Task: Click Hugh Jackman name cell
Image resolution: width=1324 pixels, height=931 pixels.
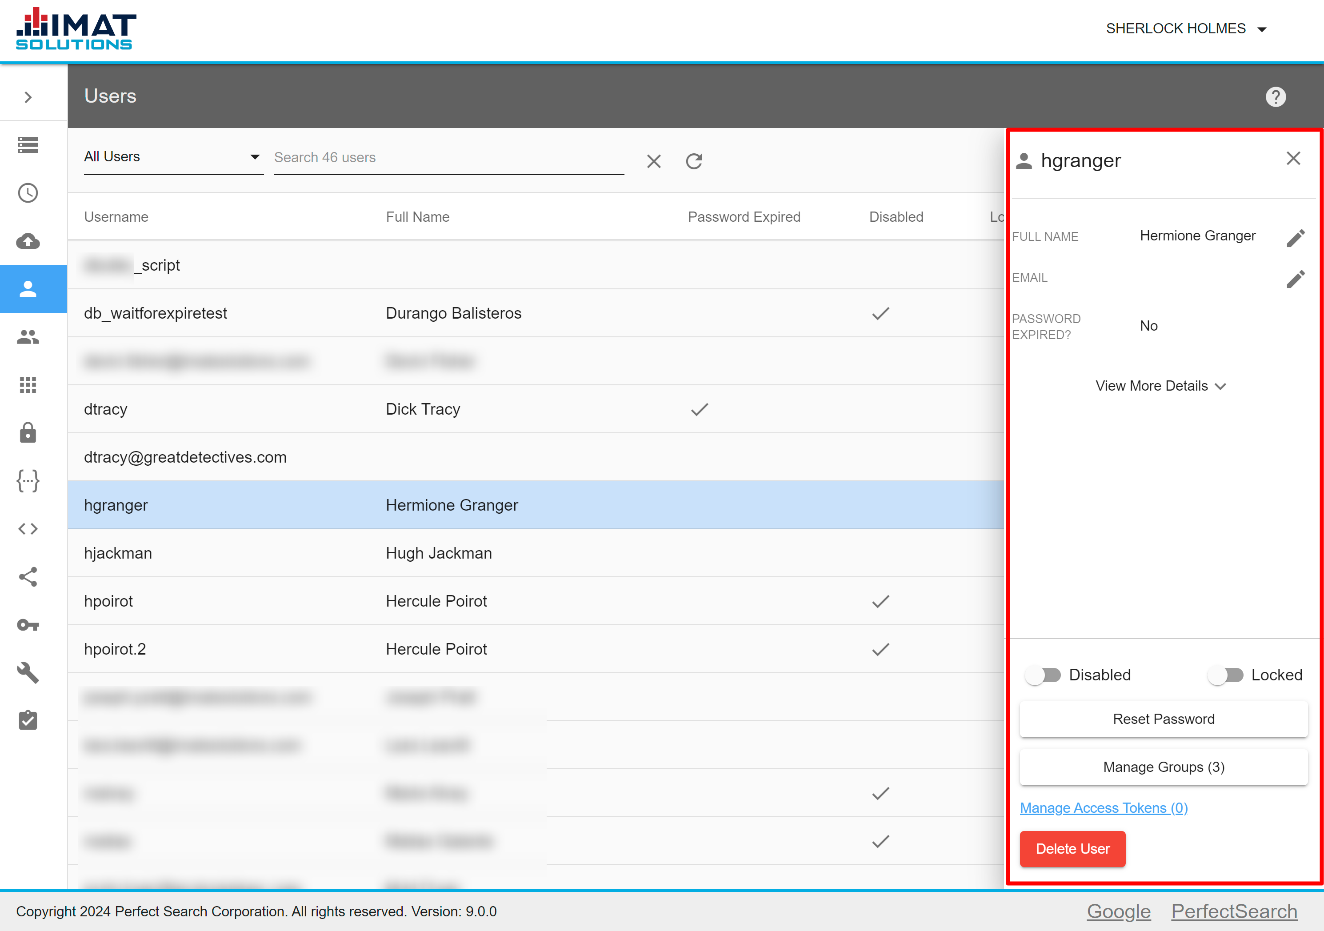Action: point(439,553)
